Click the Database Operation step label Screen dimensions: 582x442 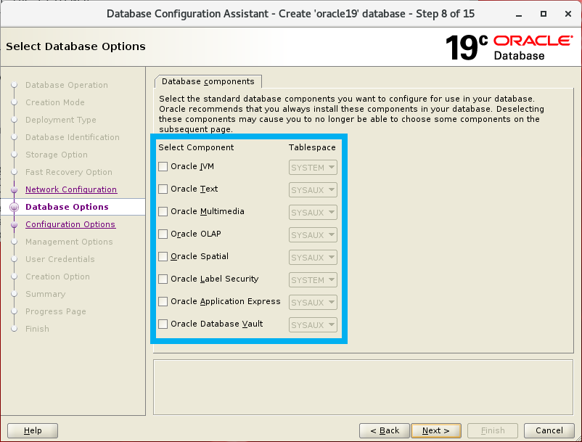[x=67, y=85]
